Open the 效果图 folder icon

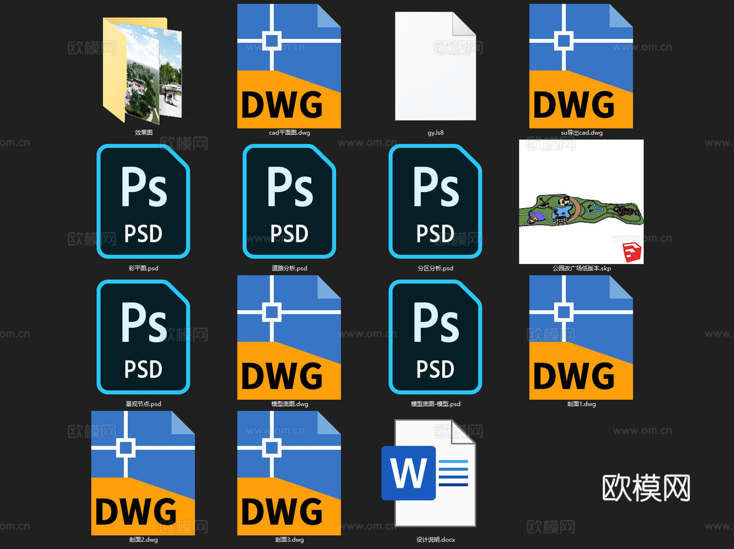point(142,70)
